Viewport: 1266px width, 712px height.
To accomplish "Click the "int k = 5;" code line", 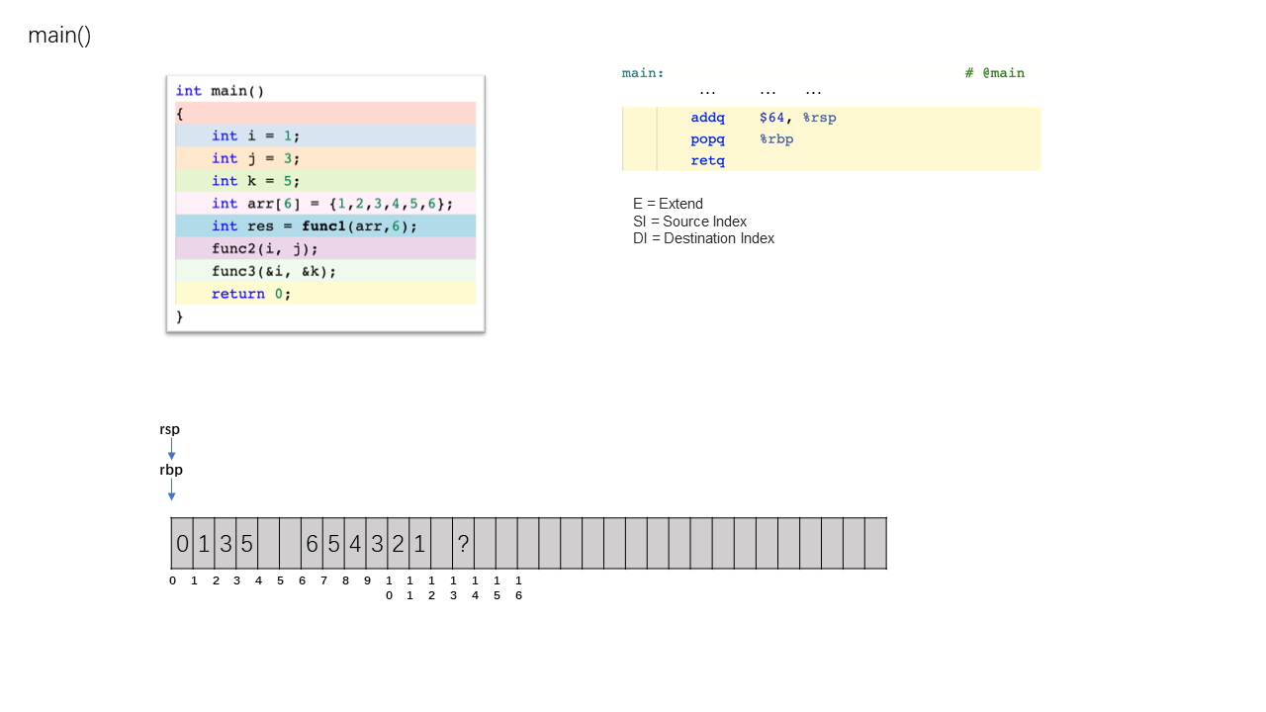I will (325, 181).
